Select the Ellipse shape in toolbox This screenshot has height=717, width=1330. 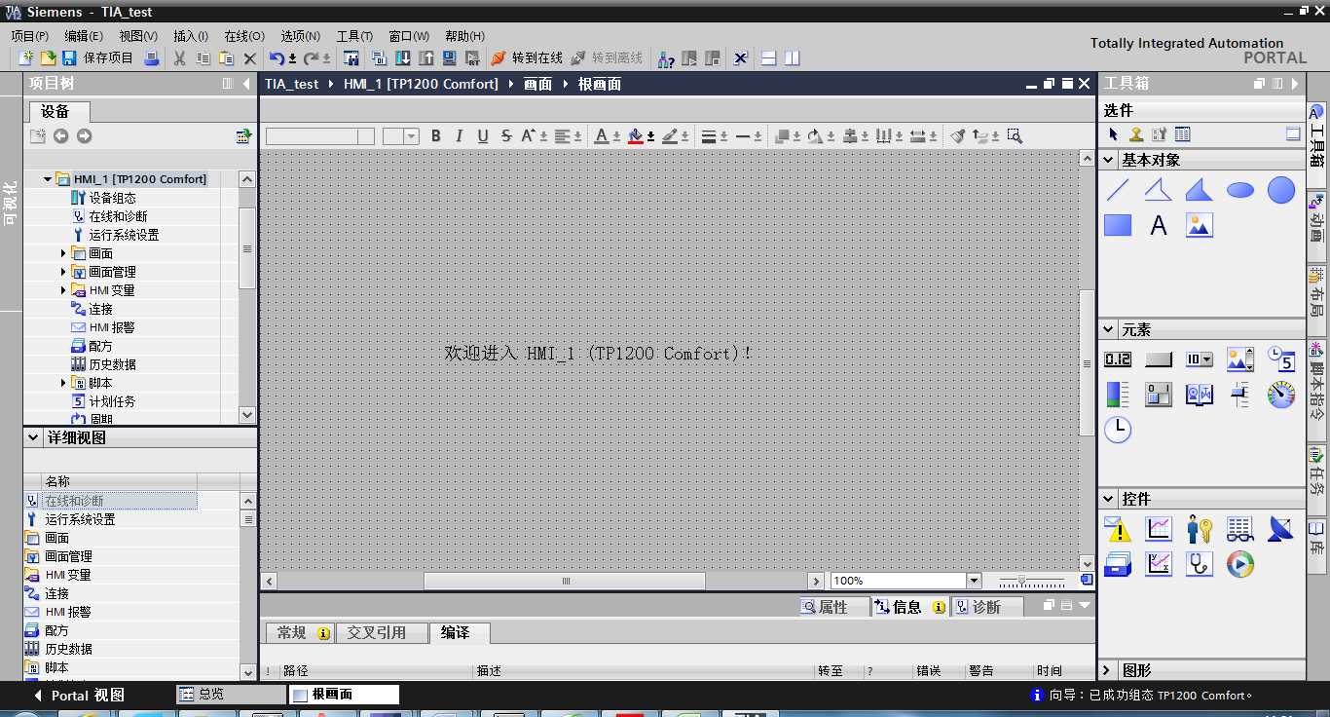click(1240, 190)
